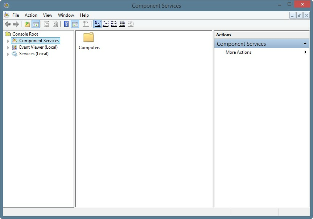This screenshot has width=313, height=219.
Task: Open Help via the question mark icon
Action: (x=66, y=24)
